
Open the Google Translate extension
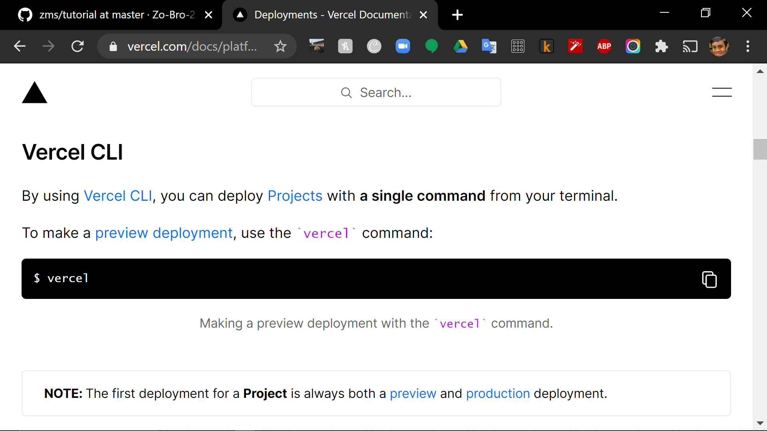pyautogui.click(x=489, y=46)
